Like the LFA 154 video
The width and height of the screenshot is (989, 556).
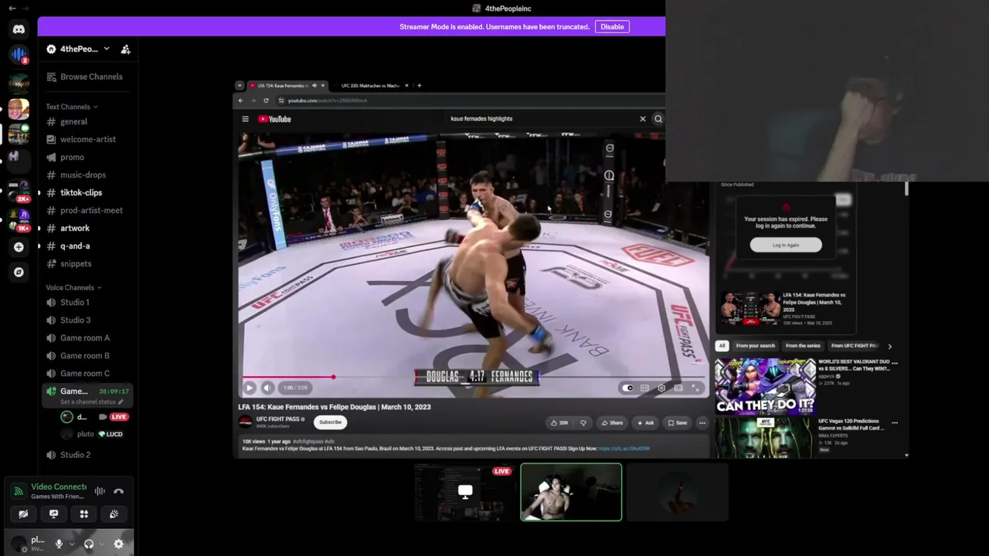tap(559, 422)
